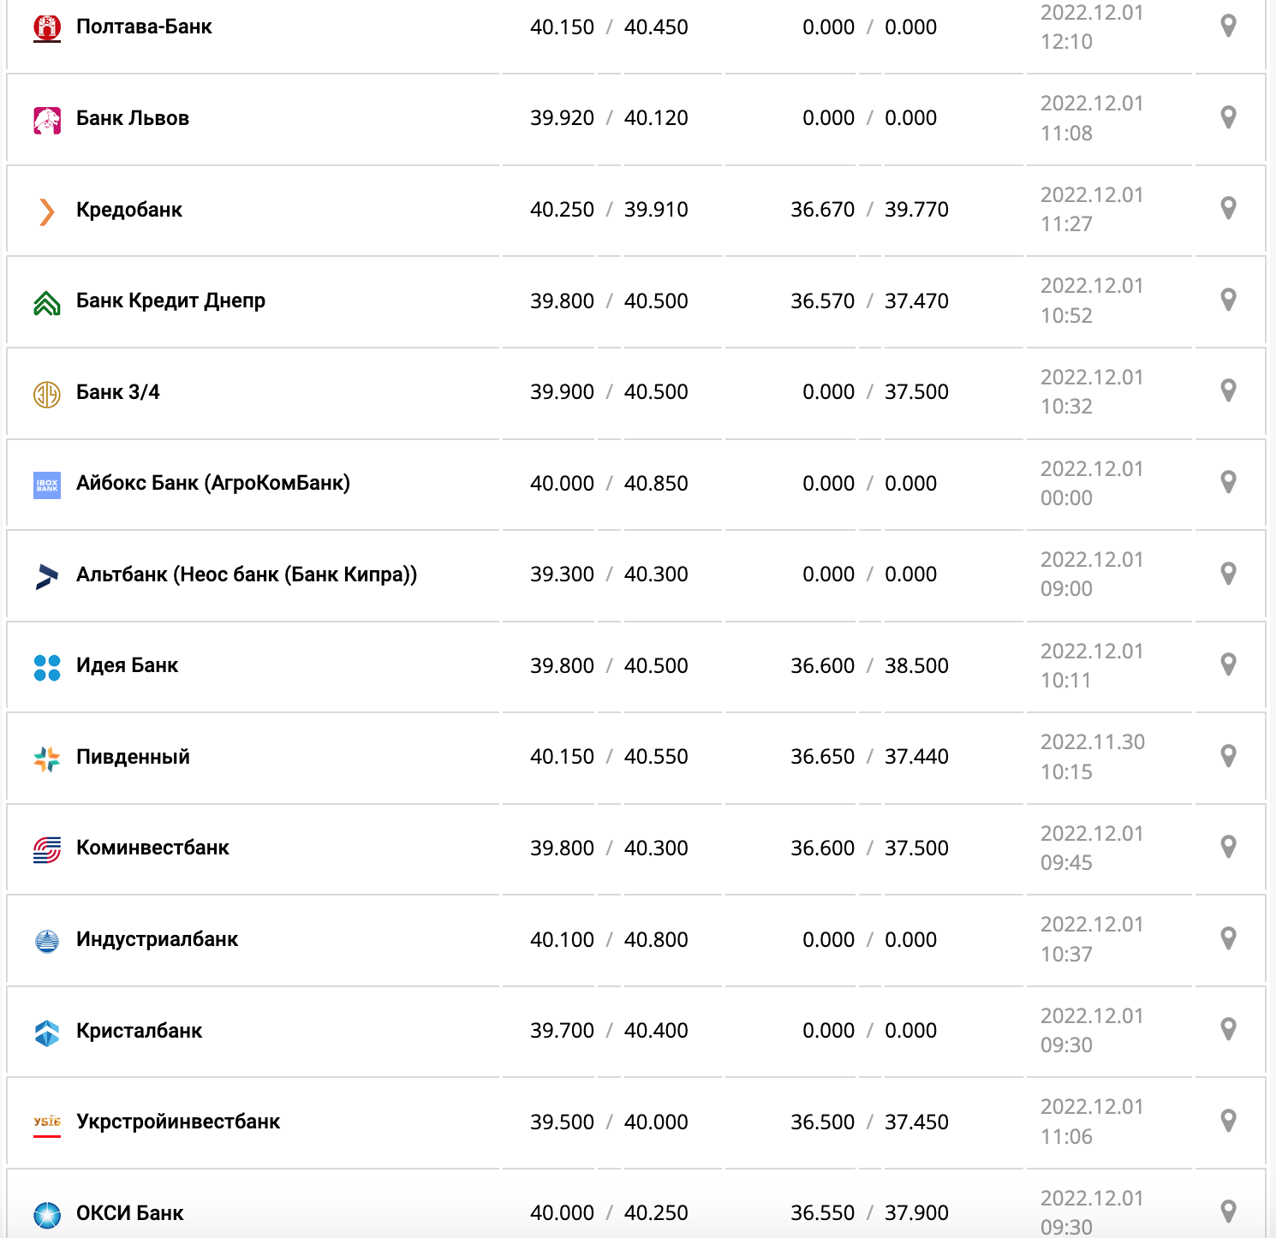Screen dimensions: 1276x1238
Task: Open the Идея Банк location pin
Action: 1228,665
